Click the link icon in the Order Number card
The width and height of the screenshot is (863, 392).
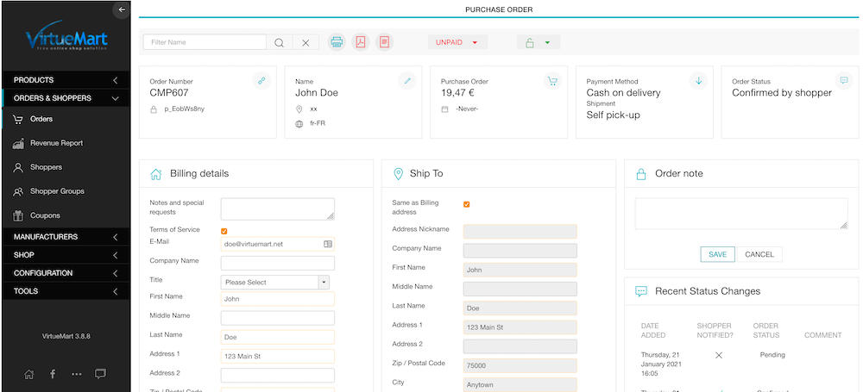tap(262, 81)
